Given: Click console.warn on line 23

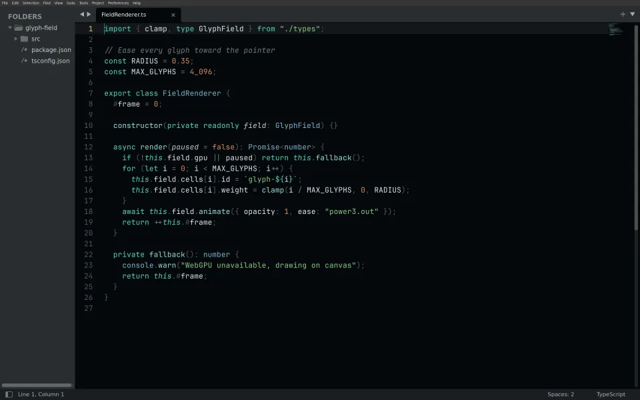Looking at the screenshot, I should [x=149, y=265].
